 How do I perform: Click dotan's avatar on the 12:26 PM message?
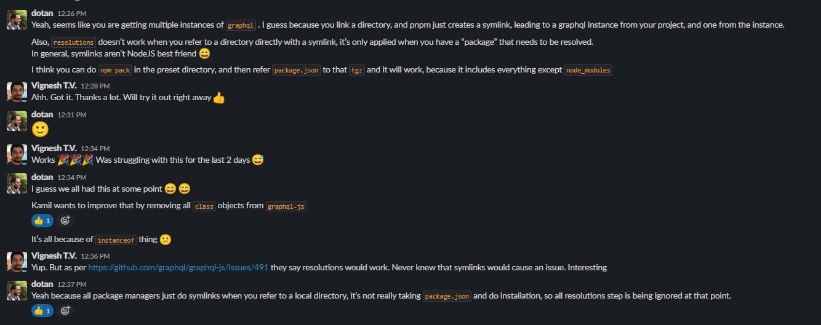17,19
